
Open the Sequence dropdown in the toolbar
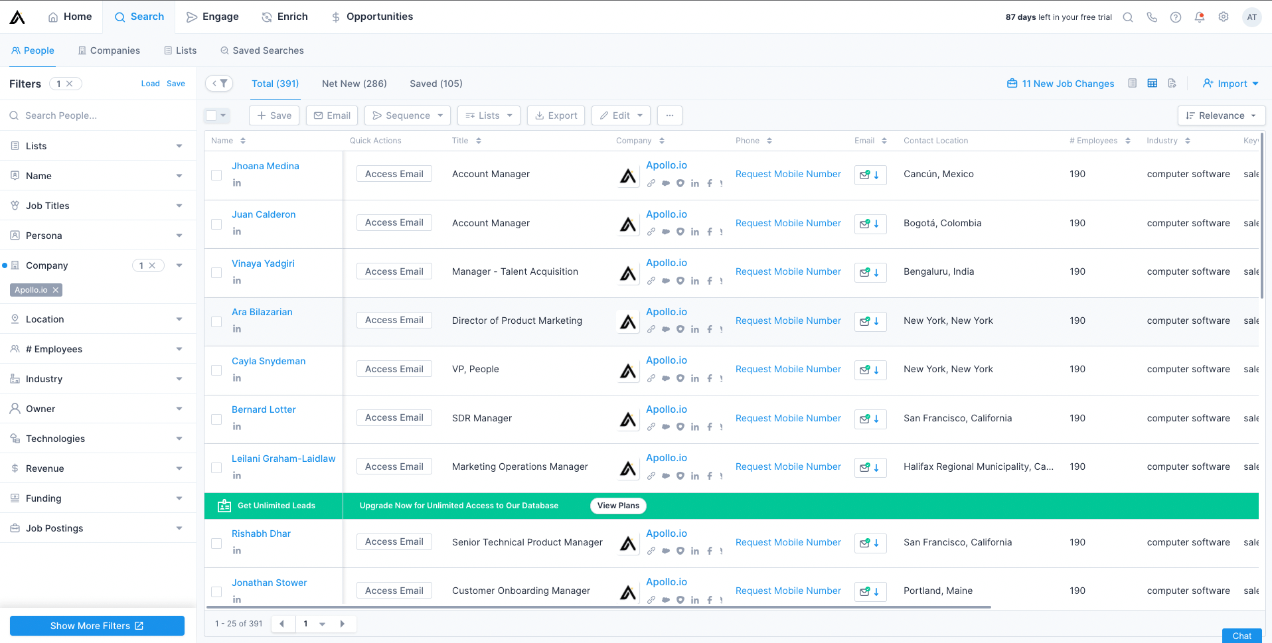(x=407, y=115)
